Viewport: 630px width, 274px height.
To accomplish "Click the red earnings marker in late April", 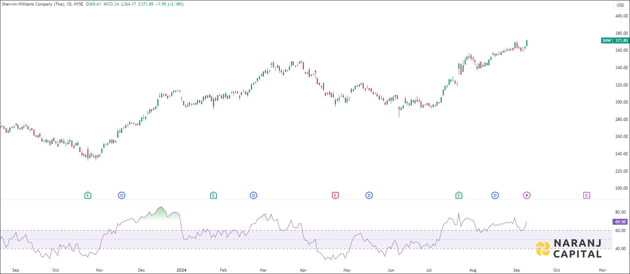I will [335, 196].
